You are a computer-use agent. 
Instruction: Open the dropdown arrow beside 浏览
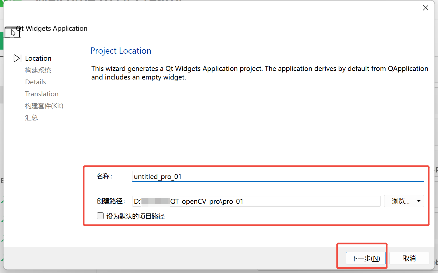pos(419,201)
